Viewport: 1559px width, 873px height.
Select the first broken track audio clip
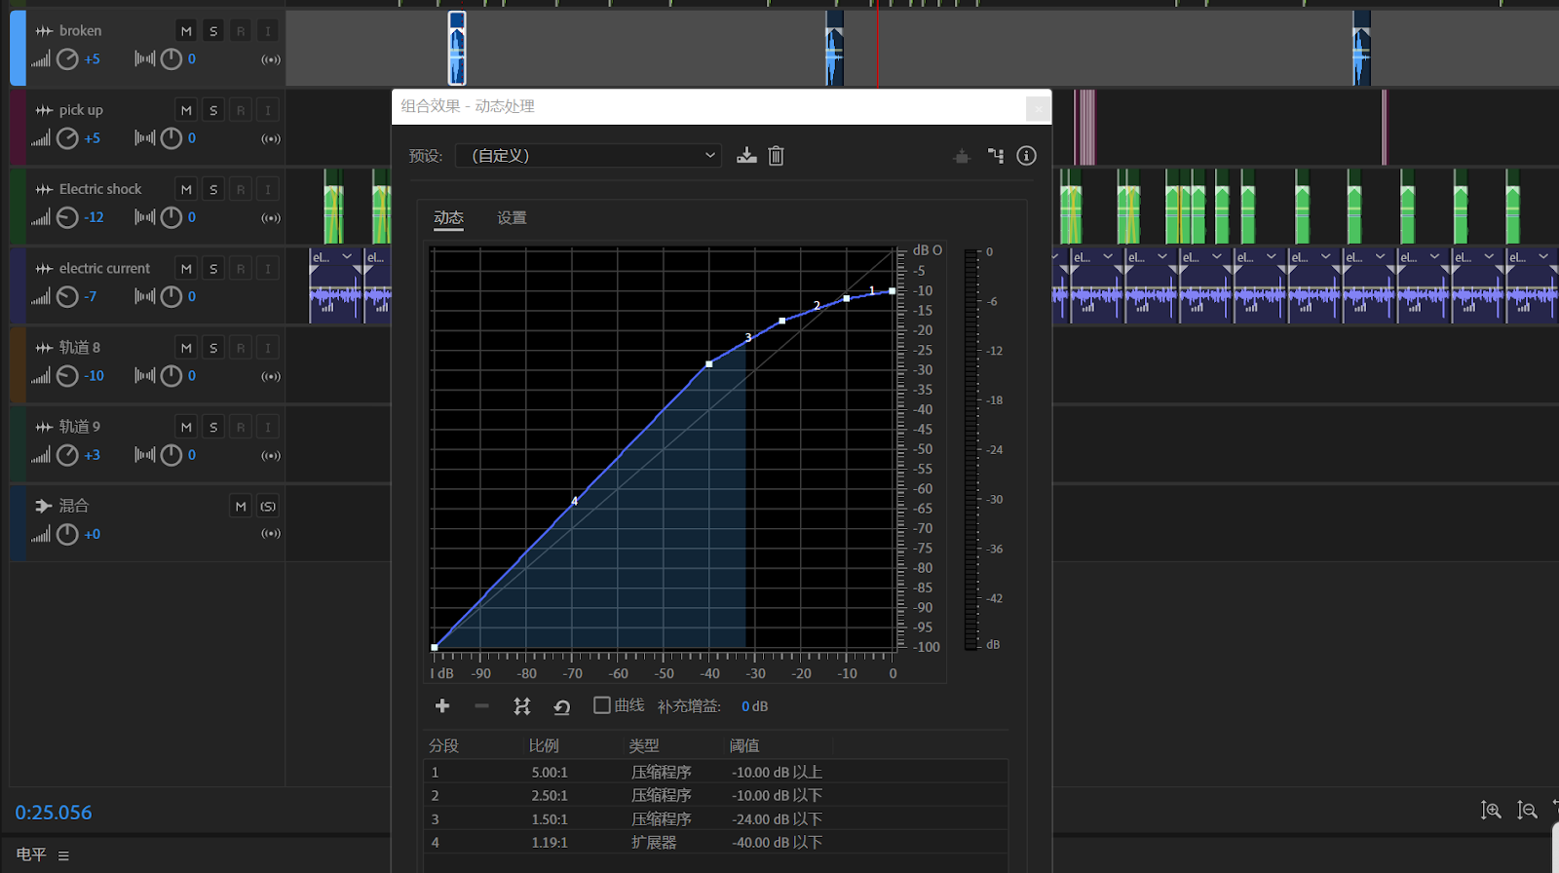click(x=457, y=48)
